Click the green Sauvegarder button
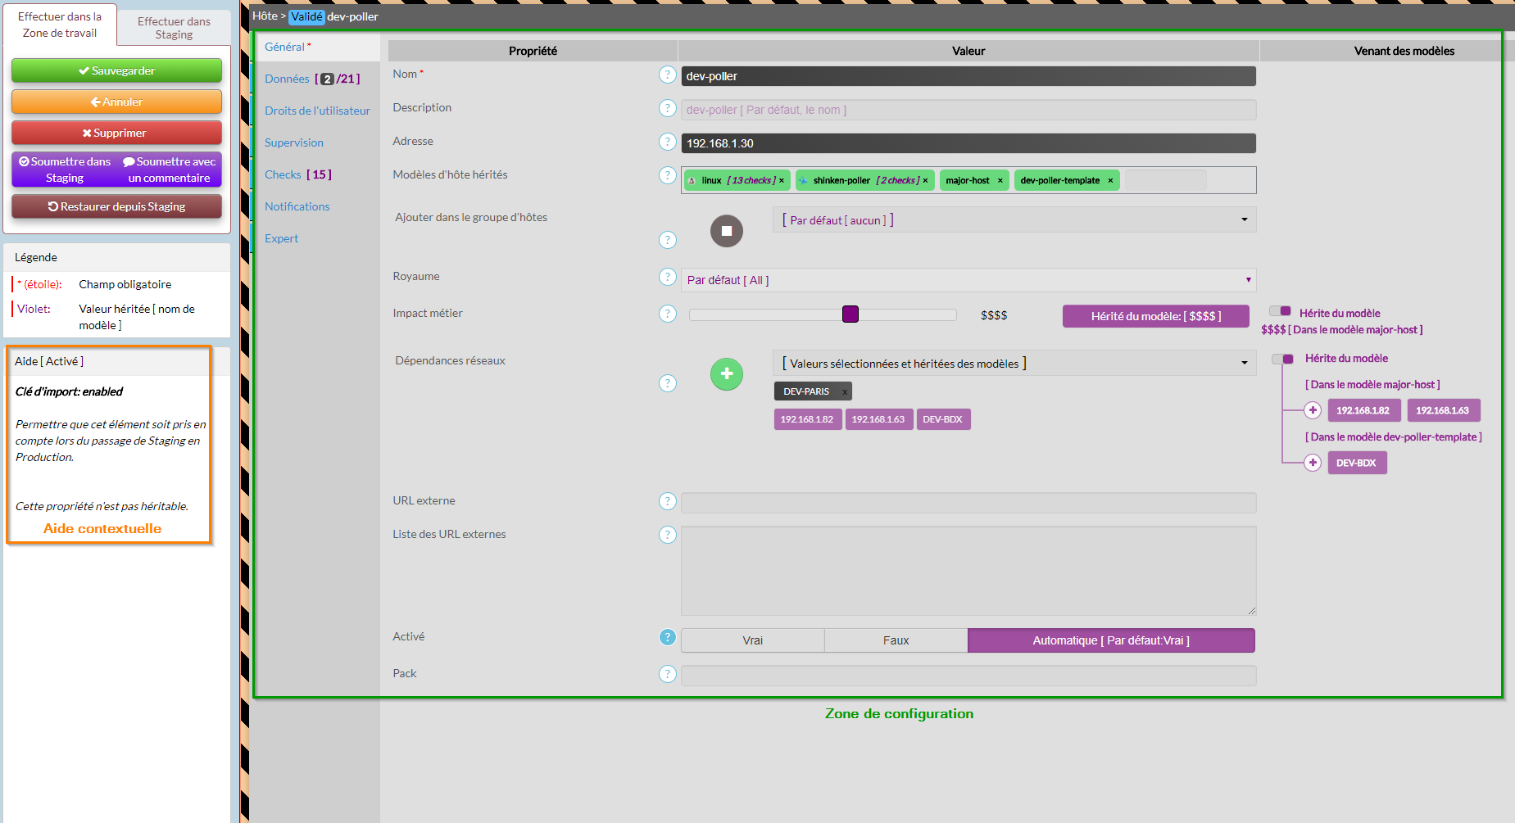The width and height of the screenshot is (1515, 823). pyautogui.click(x=116, y=70)
